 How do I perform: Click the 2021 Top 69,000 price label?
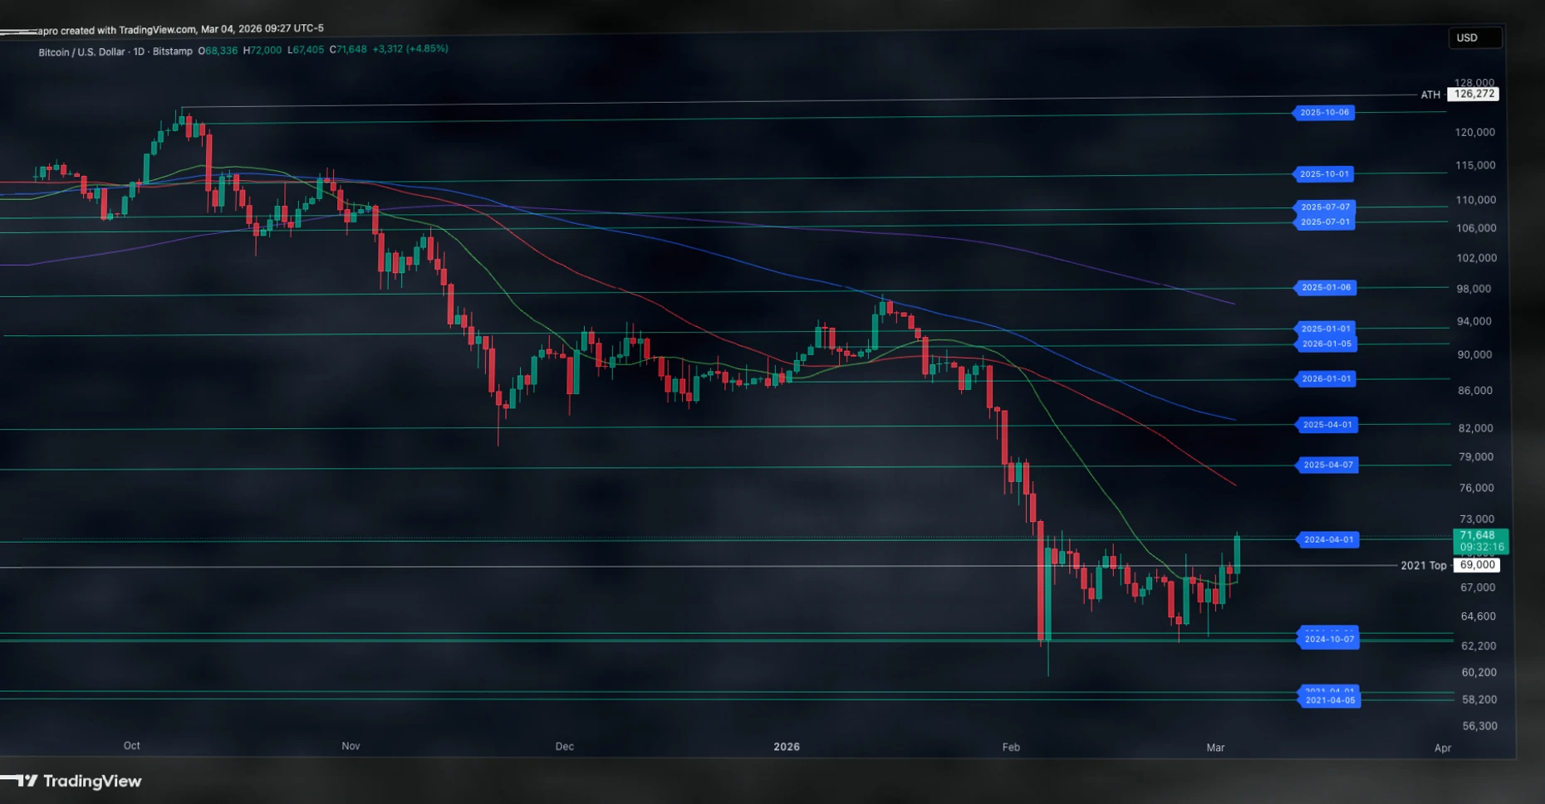(1477, 566)
